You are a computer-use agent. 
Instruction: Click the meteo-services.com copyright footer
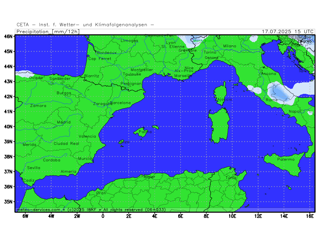(x=91, y=210)
